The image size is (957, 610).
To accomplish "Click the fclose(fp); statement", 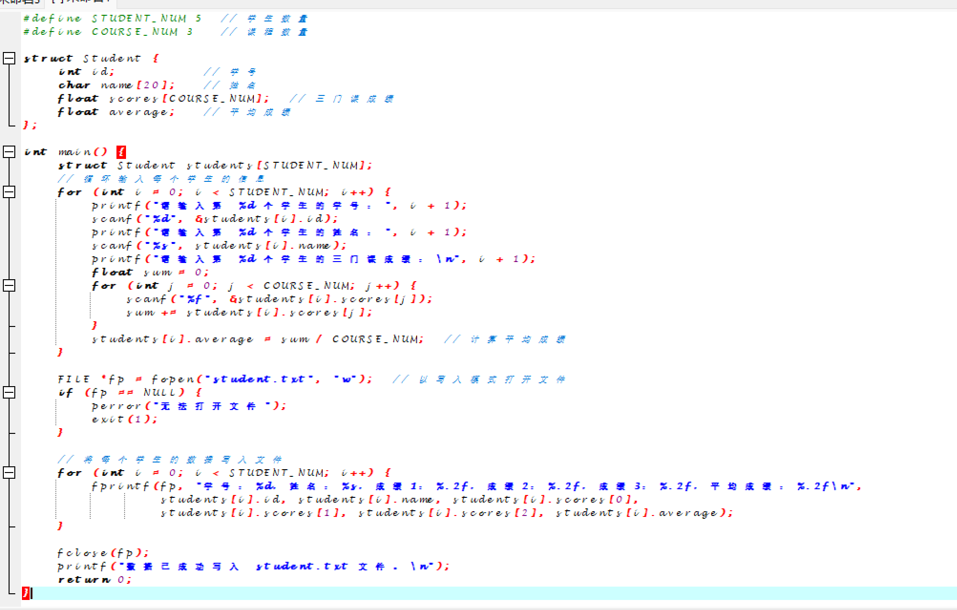I will click(x=103, y=553).
